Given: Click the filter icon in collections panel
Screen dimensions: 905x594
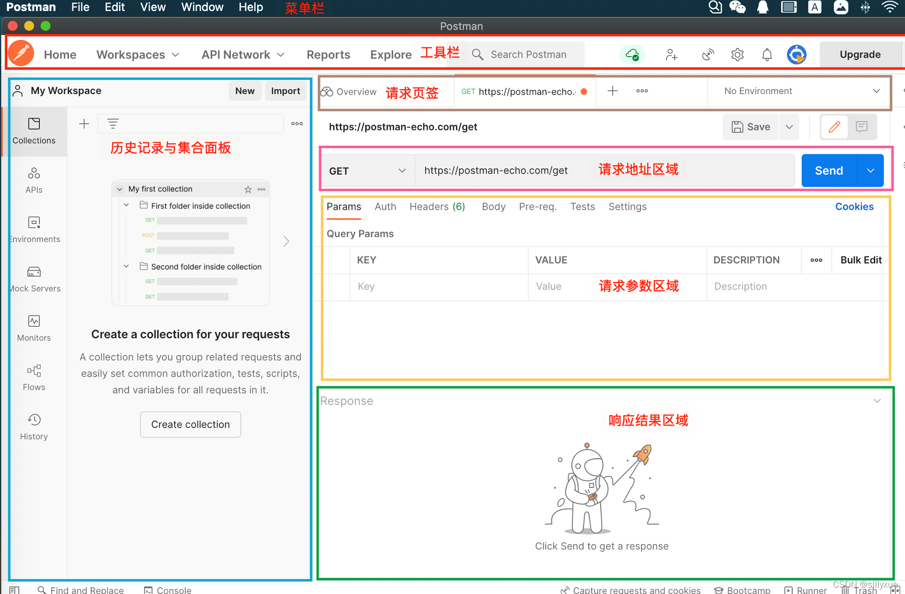Looking at the screenshot, I should (x=113, y=124).
